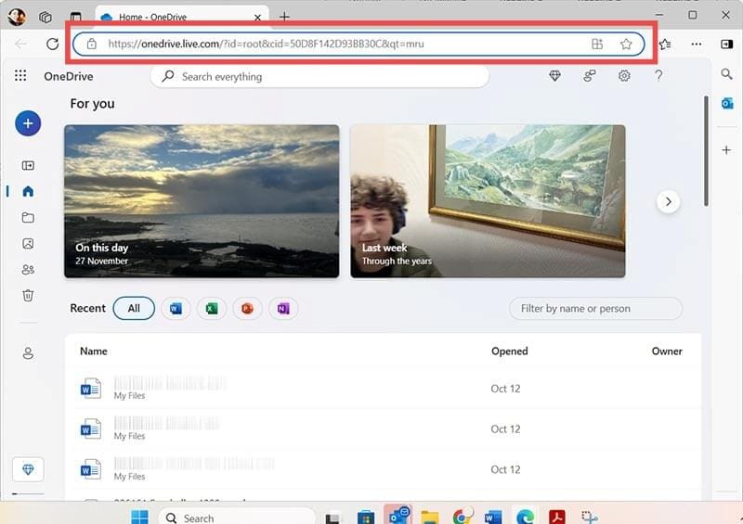Open the Help question mark icon
The image size is (743, 524).
tap(658, 76)
